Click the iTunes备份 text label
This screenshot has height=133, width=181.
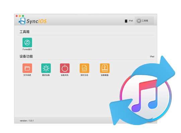tap(27, 49)
